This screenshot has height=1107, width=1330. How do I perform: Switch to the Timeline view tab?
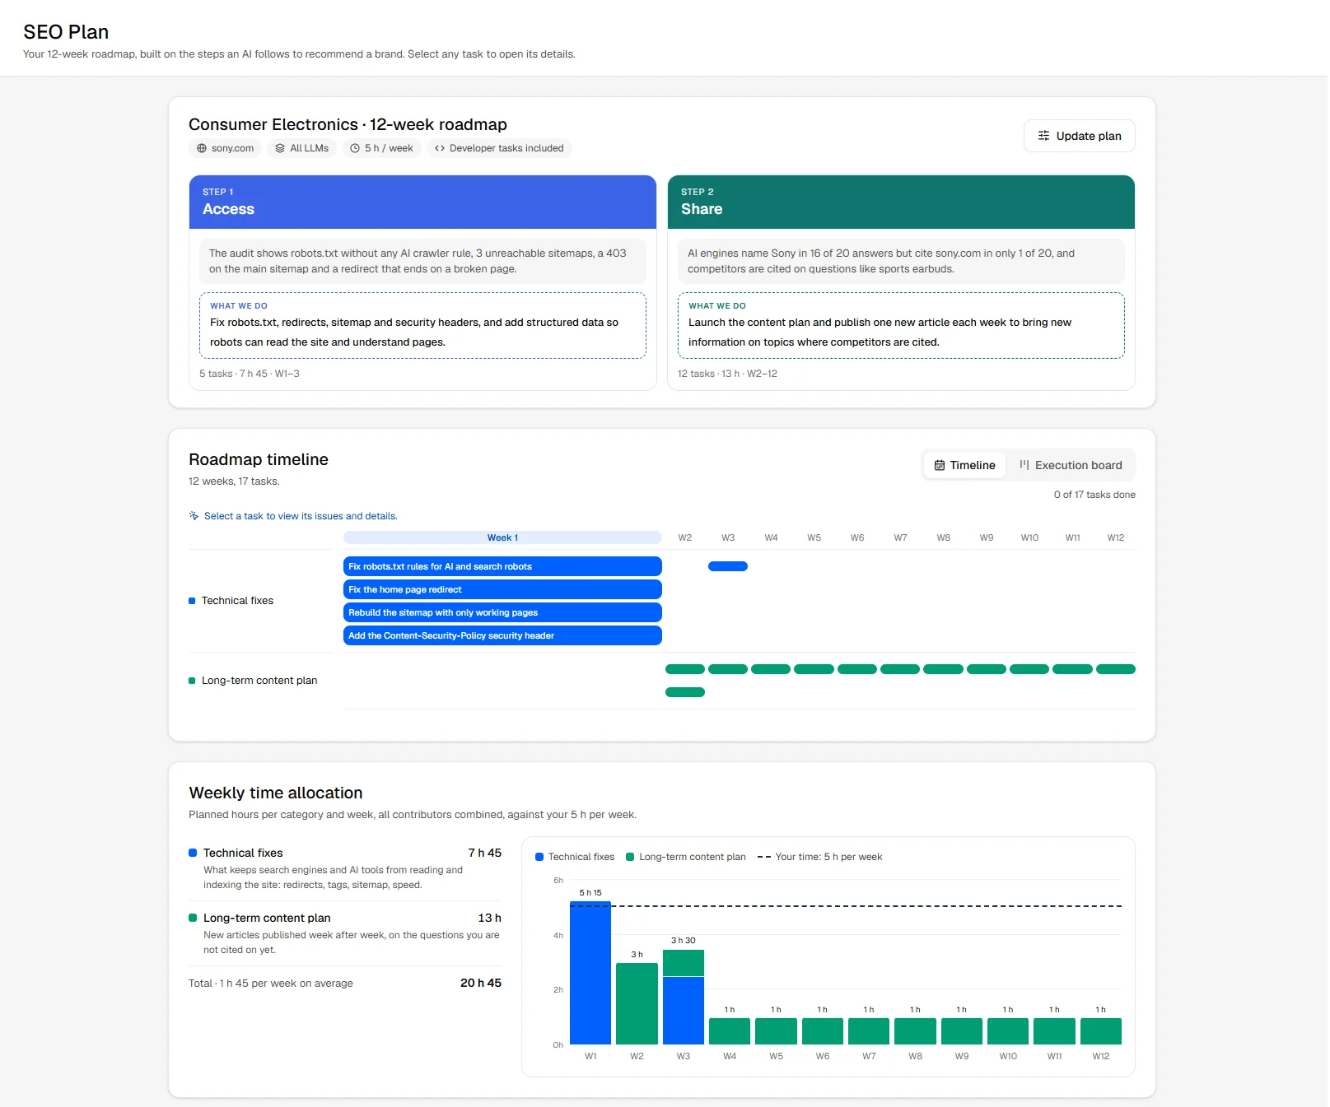[x=964, y=465]
